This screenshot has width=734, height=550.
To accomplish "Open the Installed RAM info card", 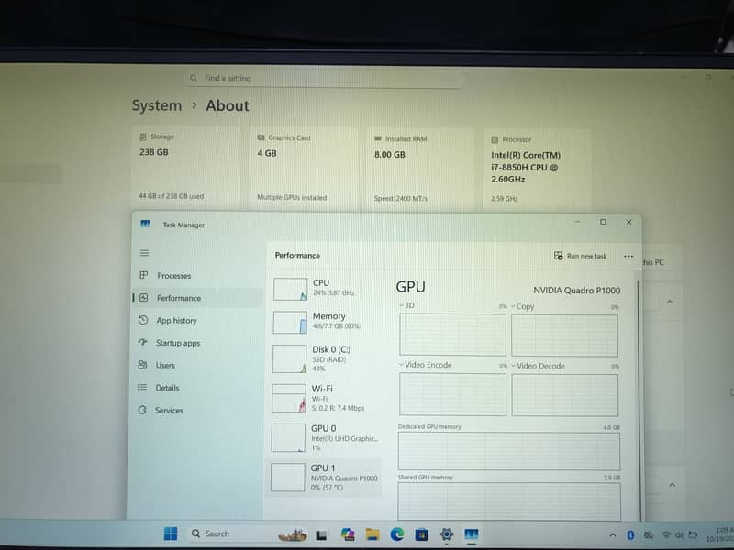I will point(420,169).
